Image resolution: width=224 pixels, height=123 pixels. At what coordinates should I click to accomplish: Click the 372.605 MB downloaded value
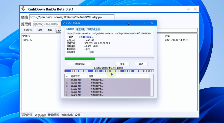pos(91,43)
